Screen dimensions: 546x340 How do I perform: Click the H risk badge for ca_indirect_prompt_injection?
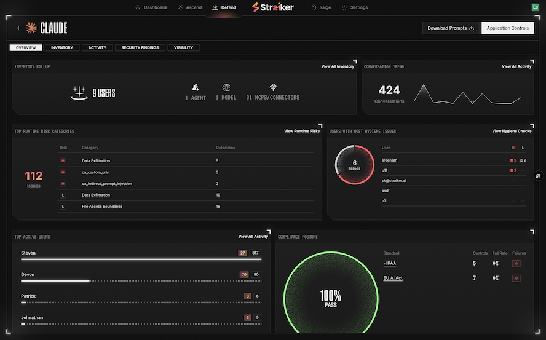coord(63,184)
